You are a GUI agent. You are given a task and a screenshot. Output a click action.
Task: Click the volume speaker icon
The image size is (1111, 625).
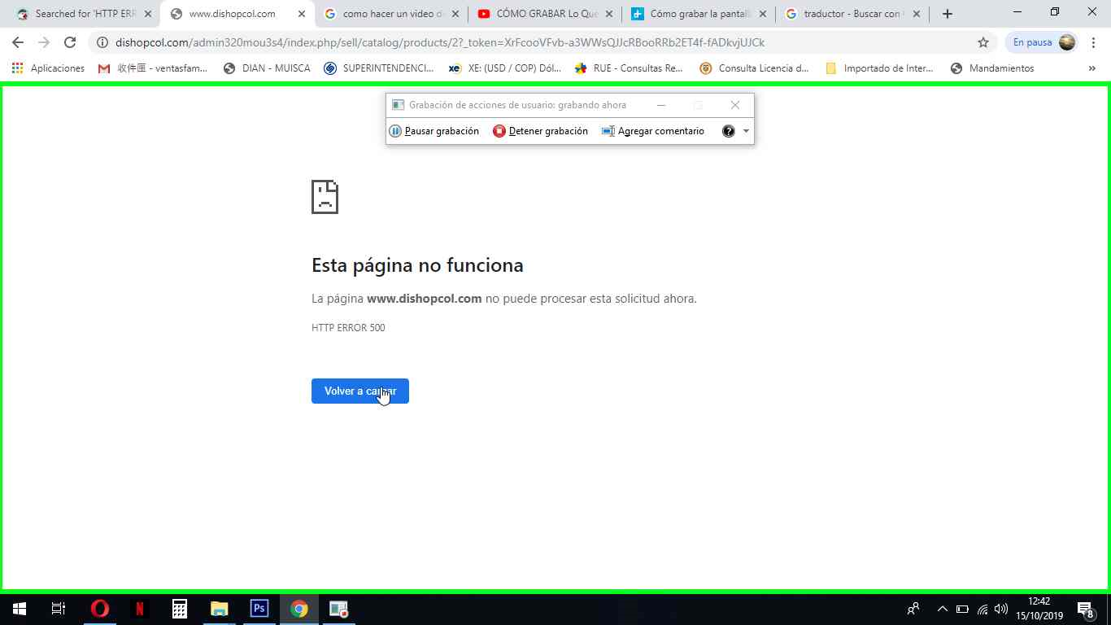coord(1001,609)
